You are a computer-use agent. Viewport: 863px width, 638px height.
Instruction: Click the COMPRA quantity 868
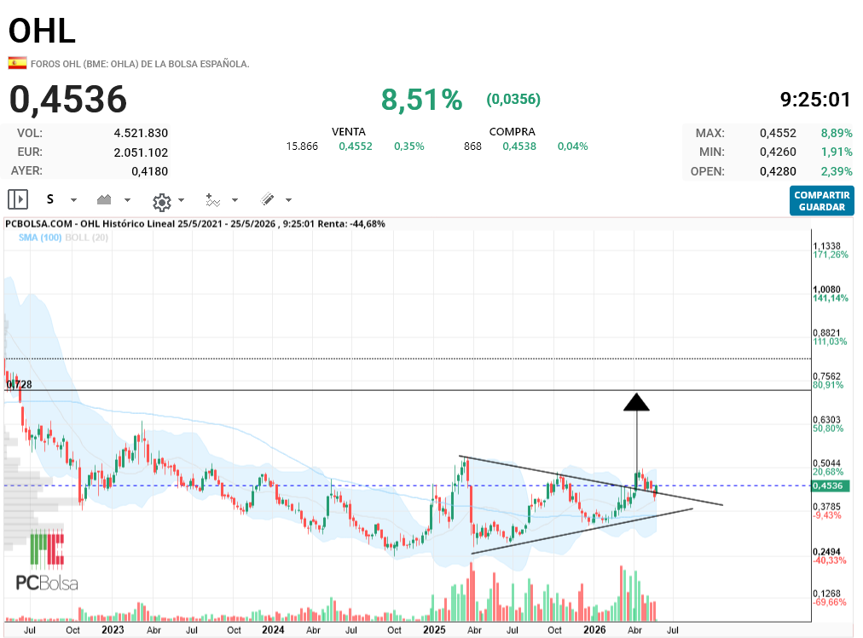[x=472, y=147]
